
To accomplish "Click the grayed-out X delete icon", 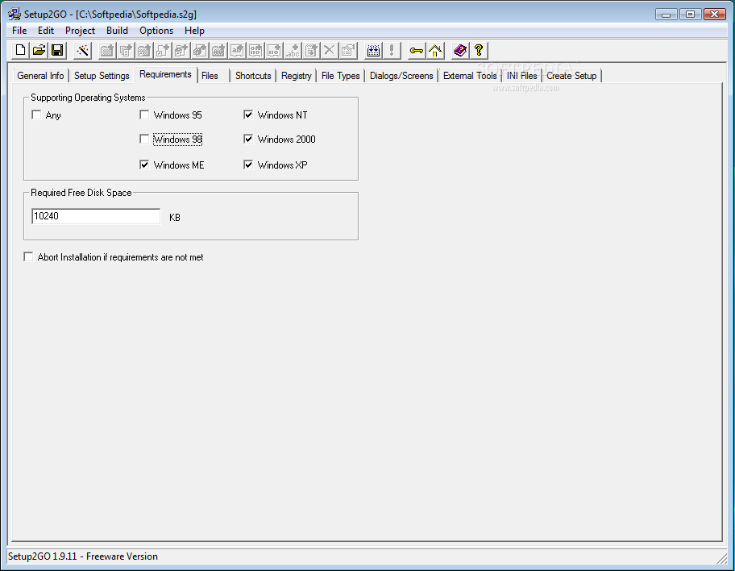I will (330, 50).
